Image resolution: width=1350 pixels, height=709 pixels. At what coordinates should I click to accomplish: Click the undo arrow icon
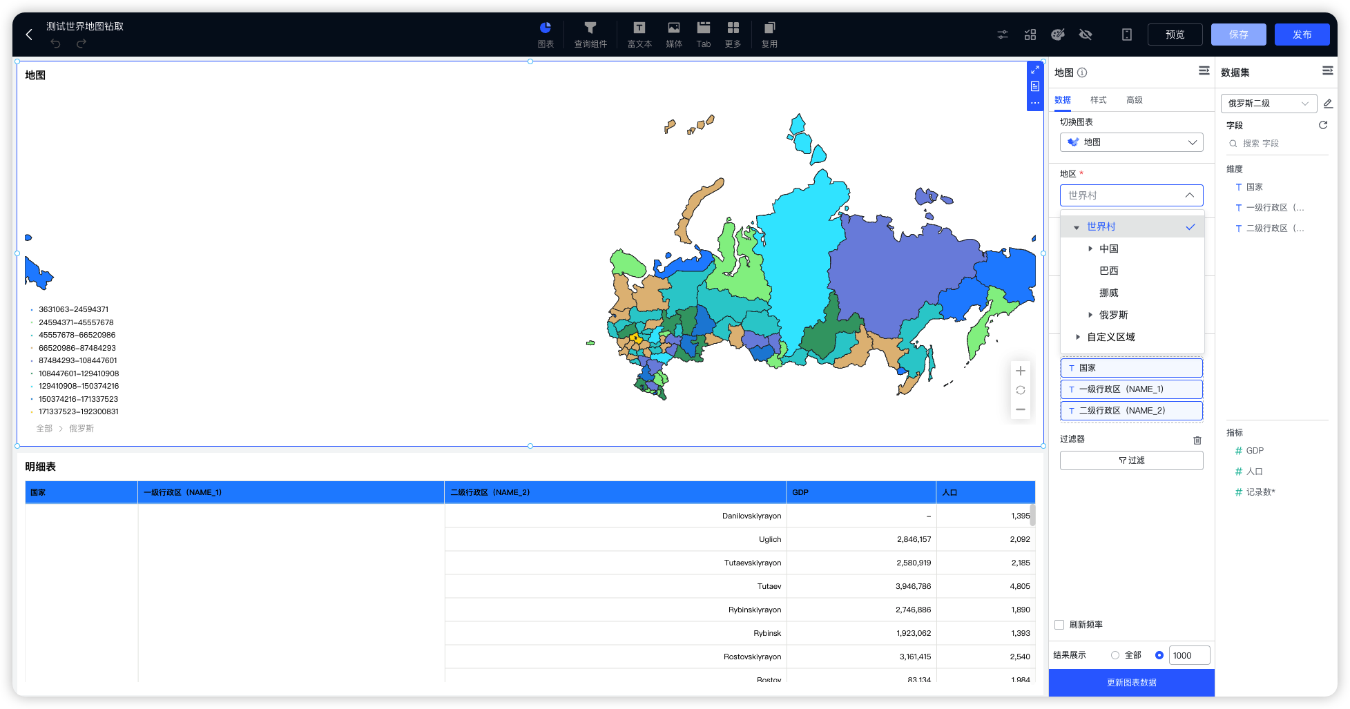coord(55,43)
